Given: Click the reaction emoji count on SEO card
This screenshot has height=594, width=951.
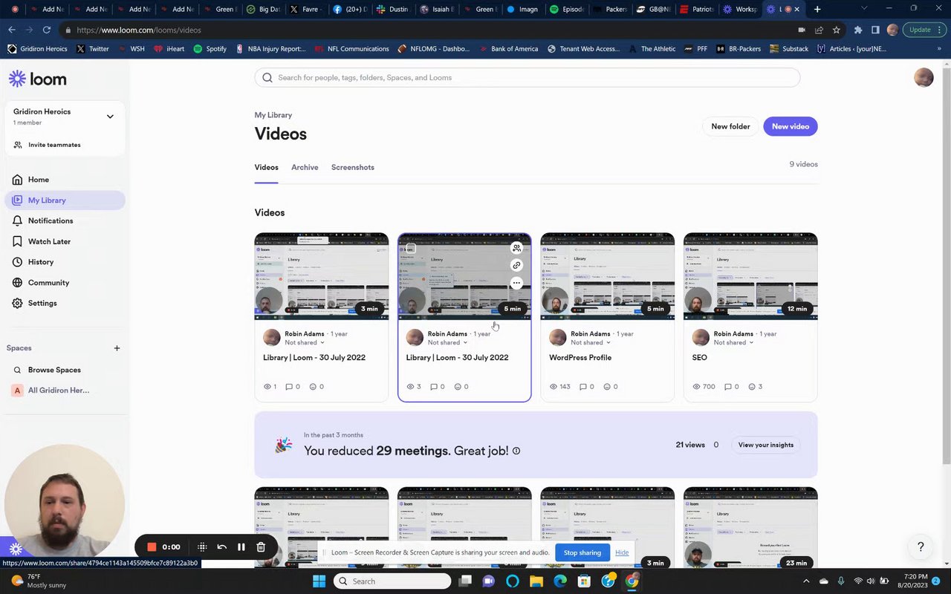Looking at the screenshot, I should pyautogui.click(x=756, y=386).
